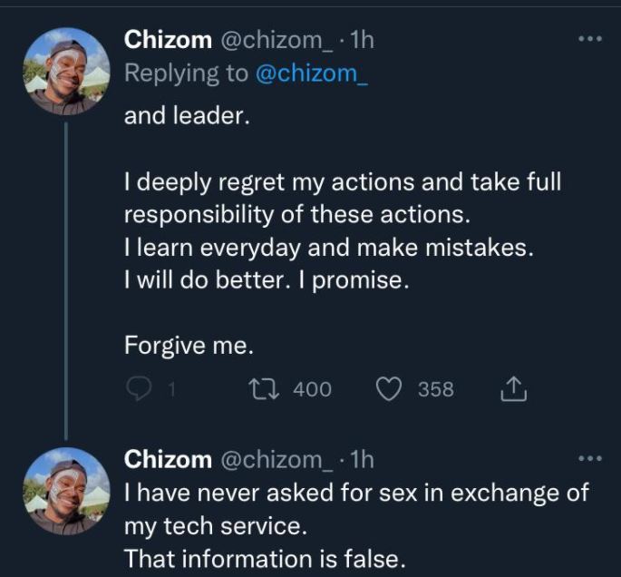
Task: Open the three-dot menu on the first tweet
Action: coord(589,40)
